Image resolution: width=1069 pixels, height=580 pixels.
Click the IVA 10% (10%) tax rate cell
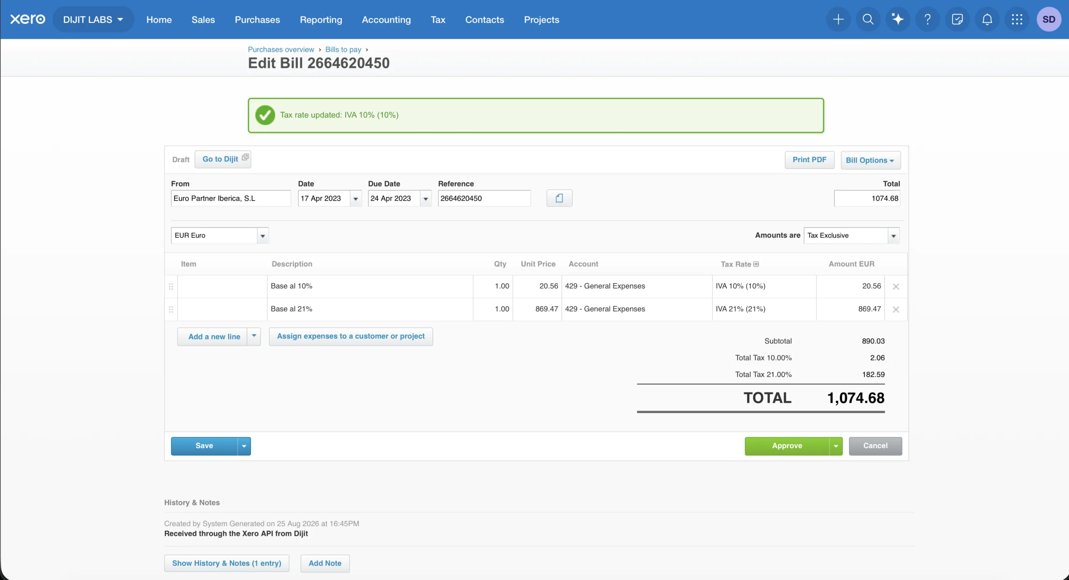[x=764, y=286]
